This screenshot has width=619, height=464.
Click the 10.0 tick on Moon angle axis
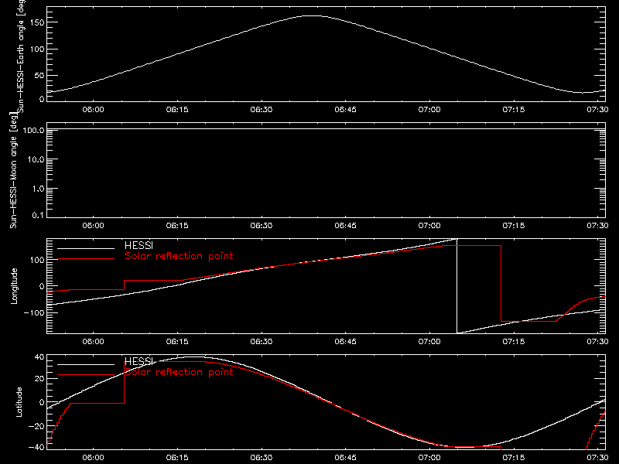tap(36, 159)
